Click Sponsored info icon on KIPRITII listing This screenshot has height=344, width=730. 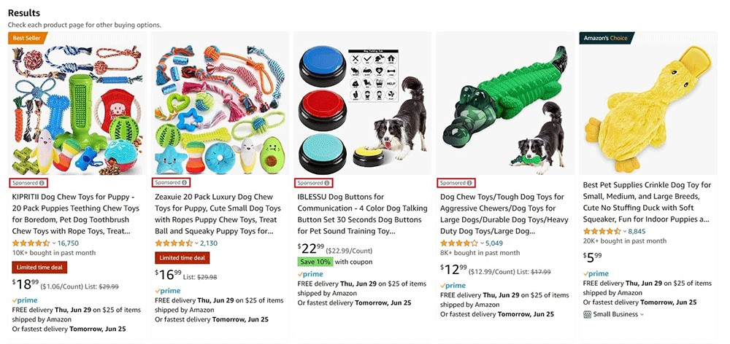[x=42, y=183]
